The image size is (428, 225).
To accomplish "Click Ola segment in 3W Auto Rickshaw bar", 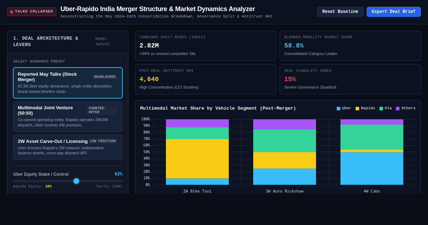I will tap(285, 141).
